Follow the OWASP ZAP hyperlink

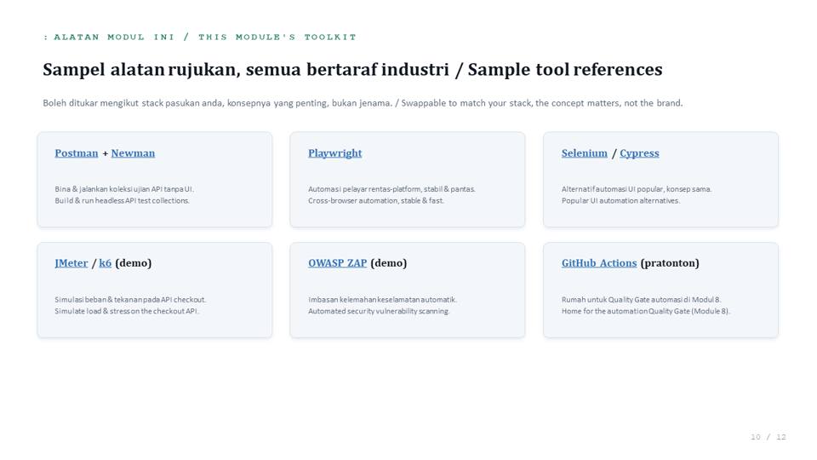point(338,263)
